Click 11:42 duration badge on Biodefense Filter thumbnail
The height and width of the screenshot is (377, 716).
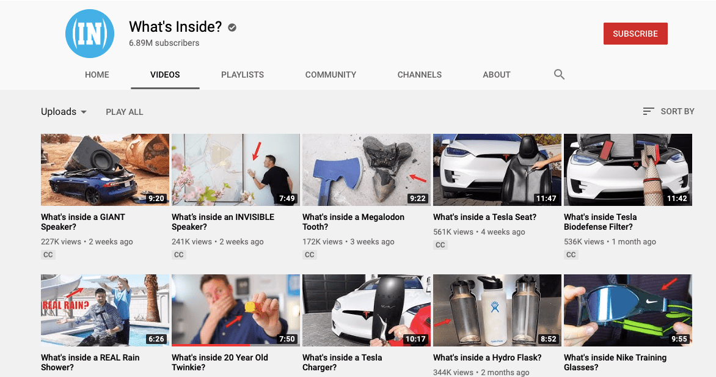(x=677, y=199)
